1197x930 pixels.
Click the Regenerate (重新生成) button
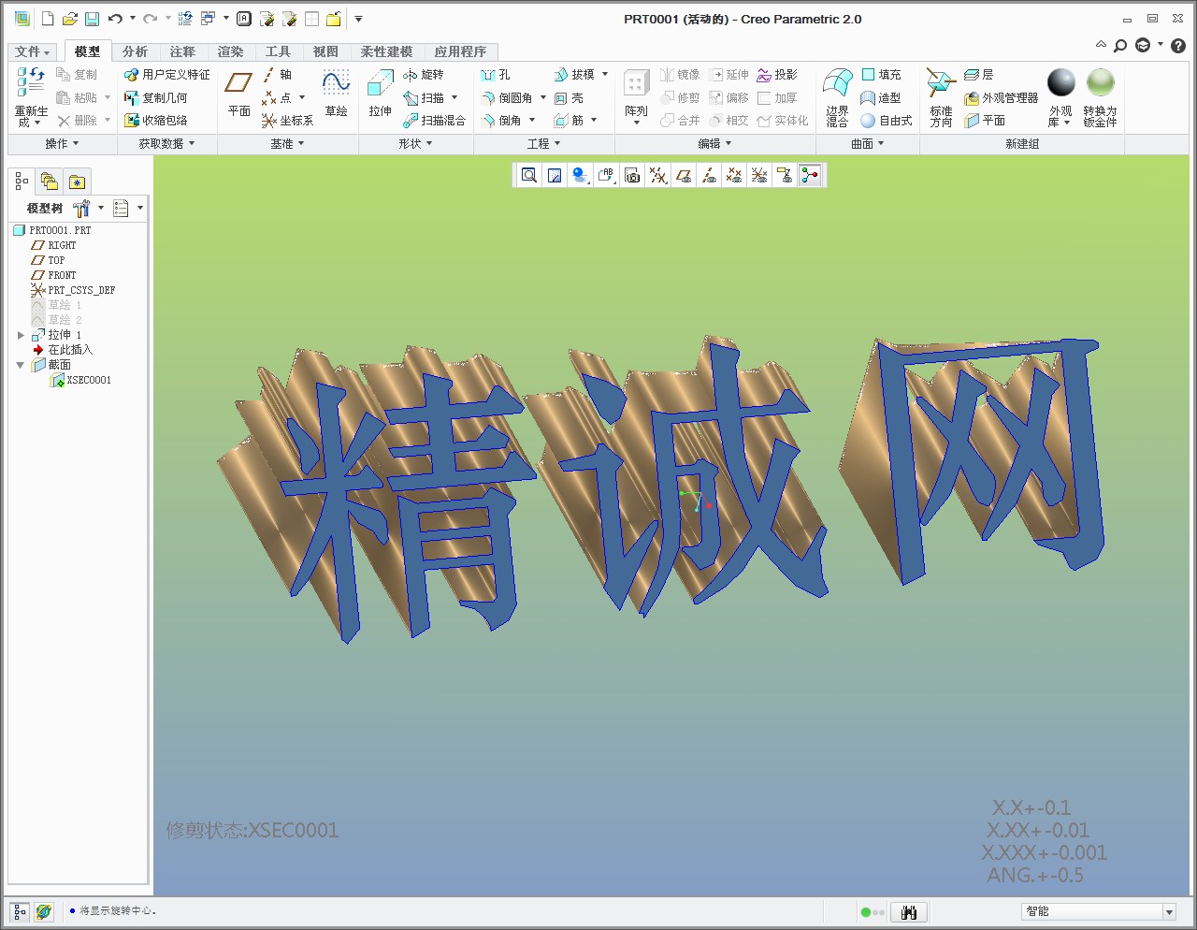point(31,96)
